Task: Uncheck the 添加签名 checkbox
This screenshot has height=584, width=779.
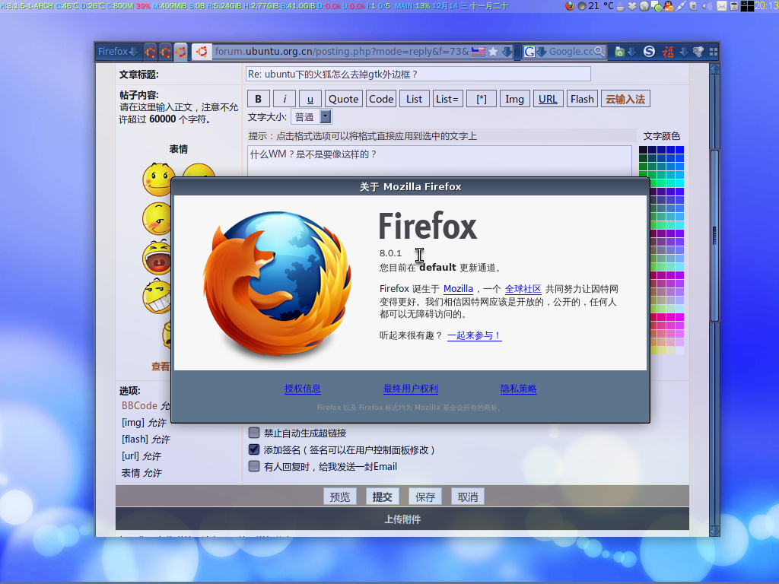Action: click(254, 449)
